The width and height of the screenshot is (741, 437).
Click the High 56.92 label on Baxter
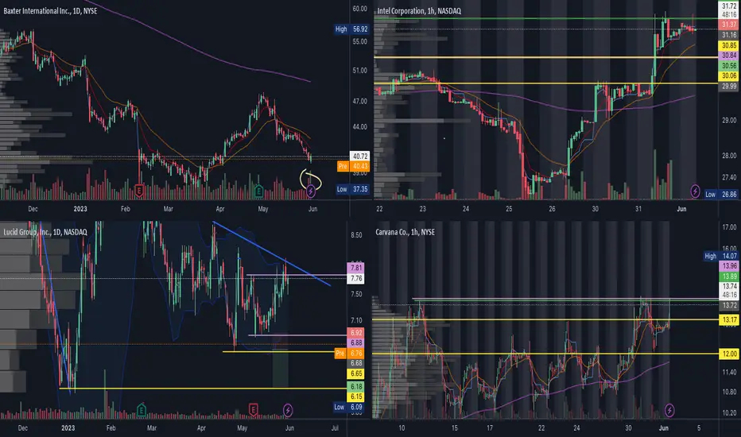(x=351, y=29)
